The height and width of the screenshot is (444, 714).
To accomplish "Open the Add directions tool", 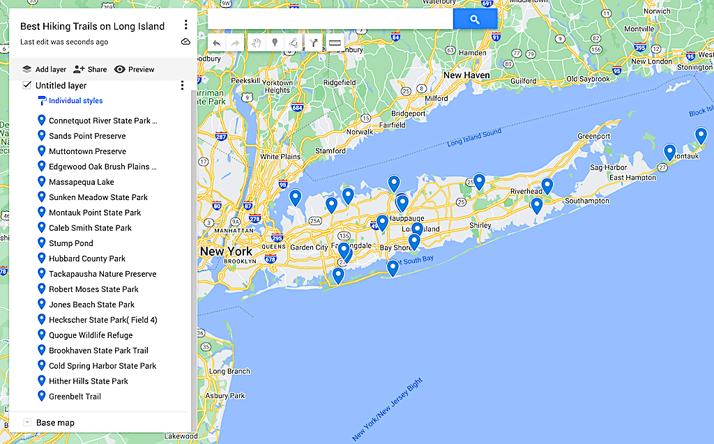I will 314,43.
